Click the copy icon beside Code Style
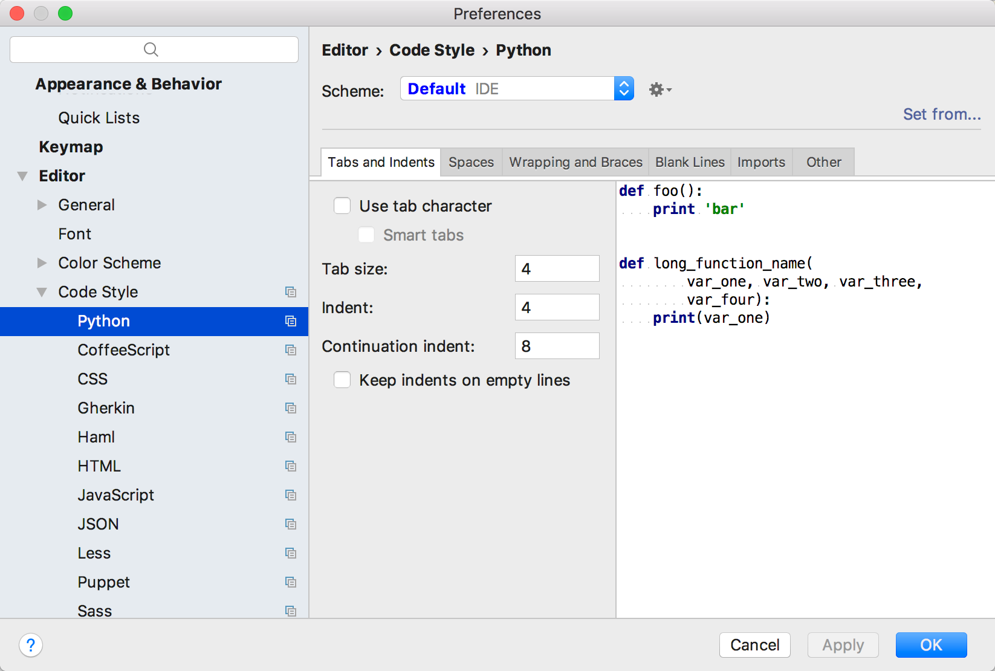995x671 pixels. [x=291, y=292]
